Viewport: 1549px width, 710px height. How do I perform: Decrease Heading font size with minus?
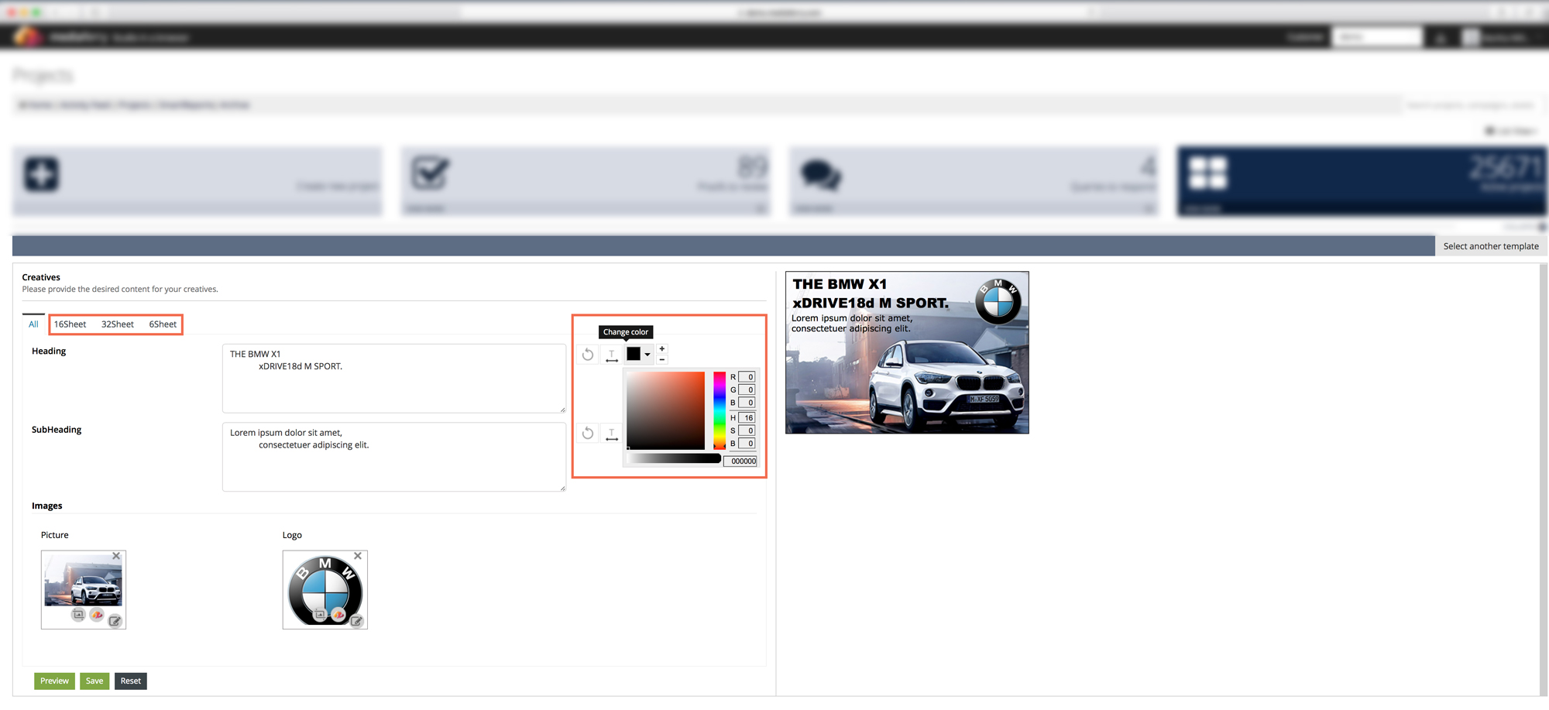click(x=662, y=359)
